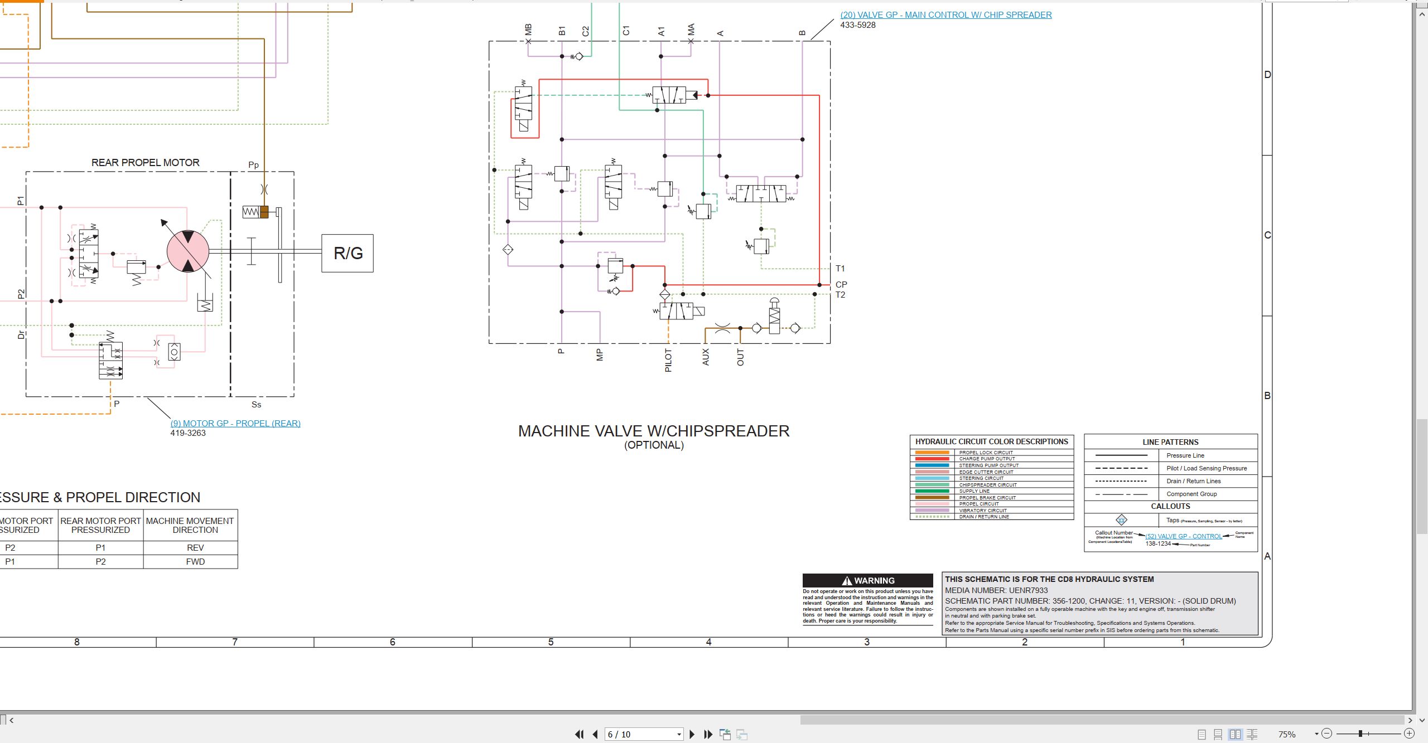Screen dimensions: 1428x743
Task: Open the page number dropdown
Action: coord(679,735)
